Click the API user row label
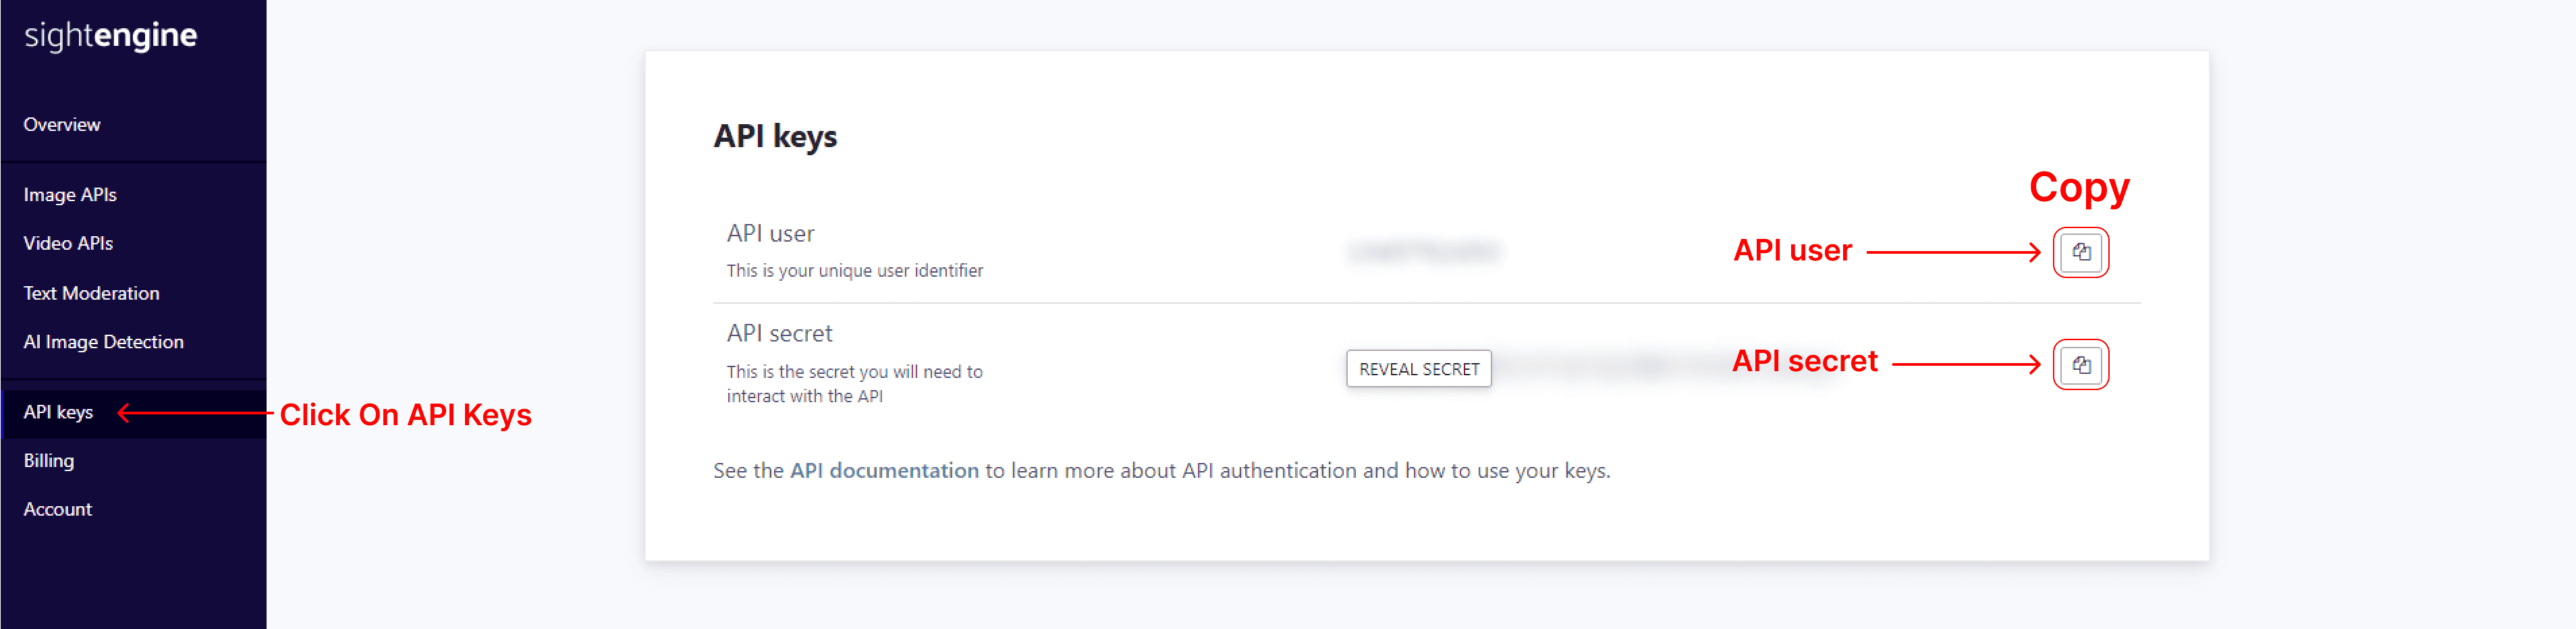 (x=770, y=233)
